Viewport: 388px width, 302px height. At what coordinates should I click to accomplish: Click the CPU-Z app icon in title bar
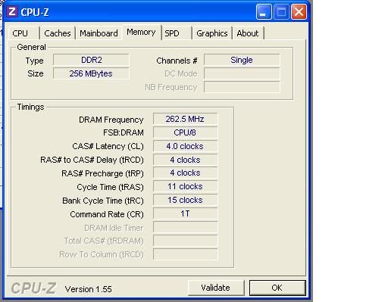tap(12, 11)
